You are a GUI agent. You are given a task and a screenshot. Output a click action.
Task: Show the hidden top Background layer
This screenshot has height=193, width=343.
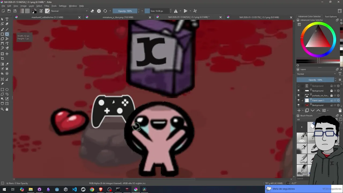pyautogui.click(x=299, y=86)
